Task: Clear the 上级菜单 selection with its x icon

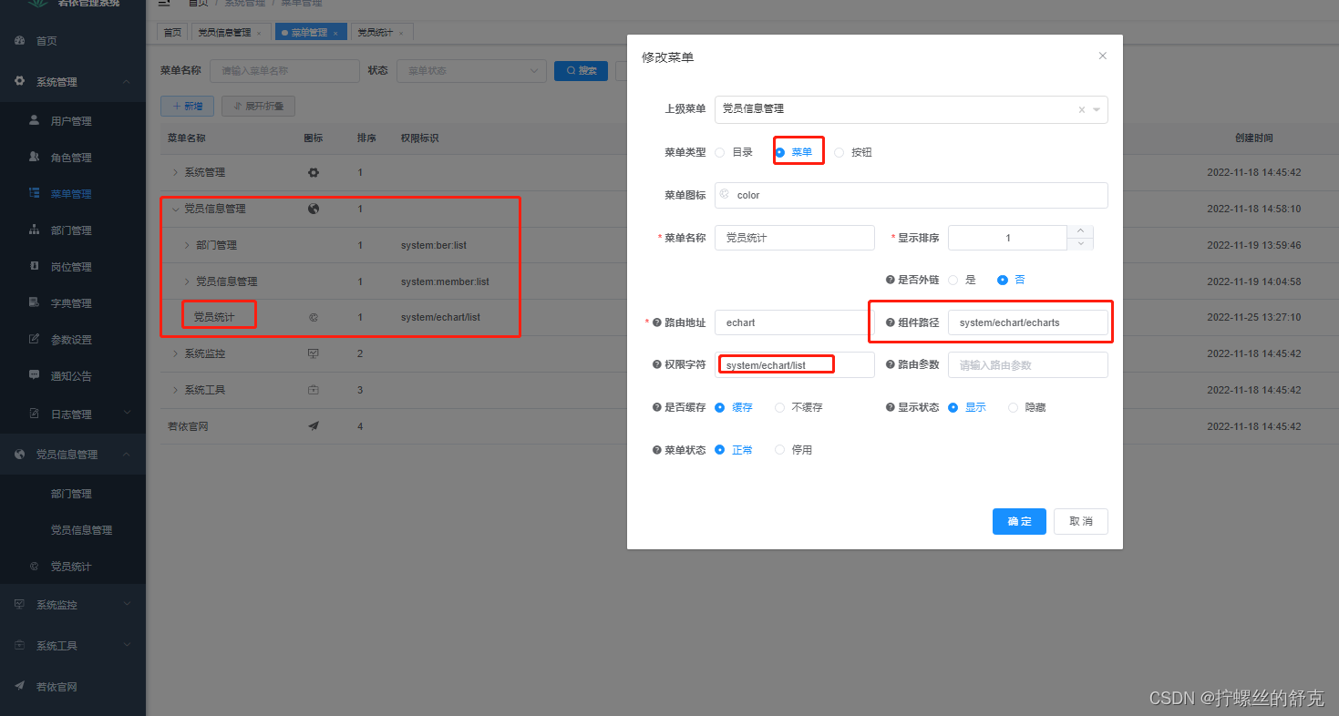Action: (1082, 109)
